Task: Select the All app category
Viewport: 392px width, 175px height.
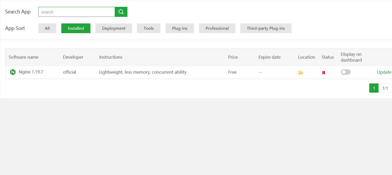Action: pos(47,28)
